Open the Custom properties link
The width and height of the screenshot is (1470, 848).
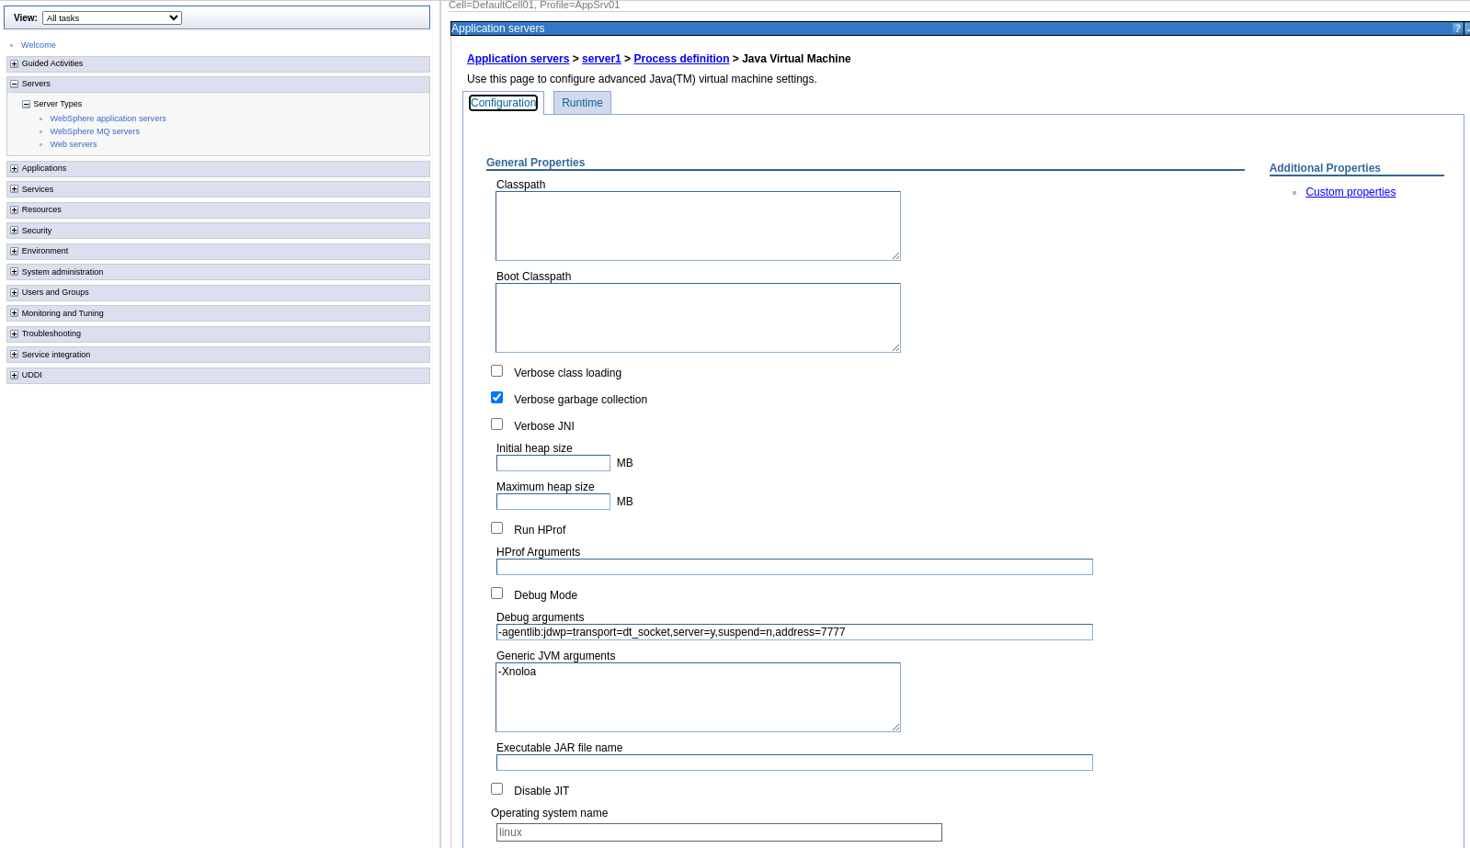click(x=1350, y=192)
